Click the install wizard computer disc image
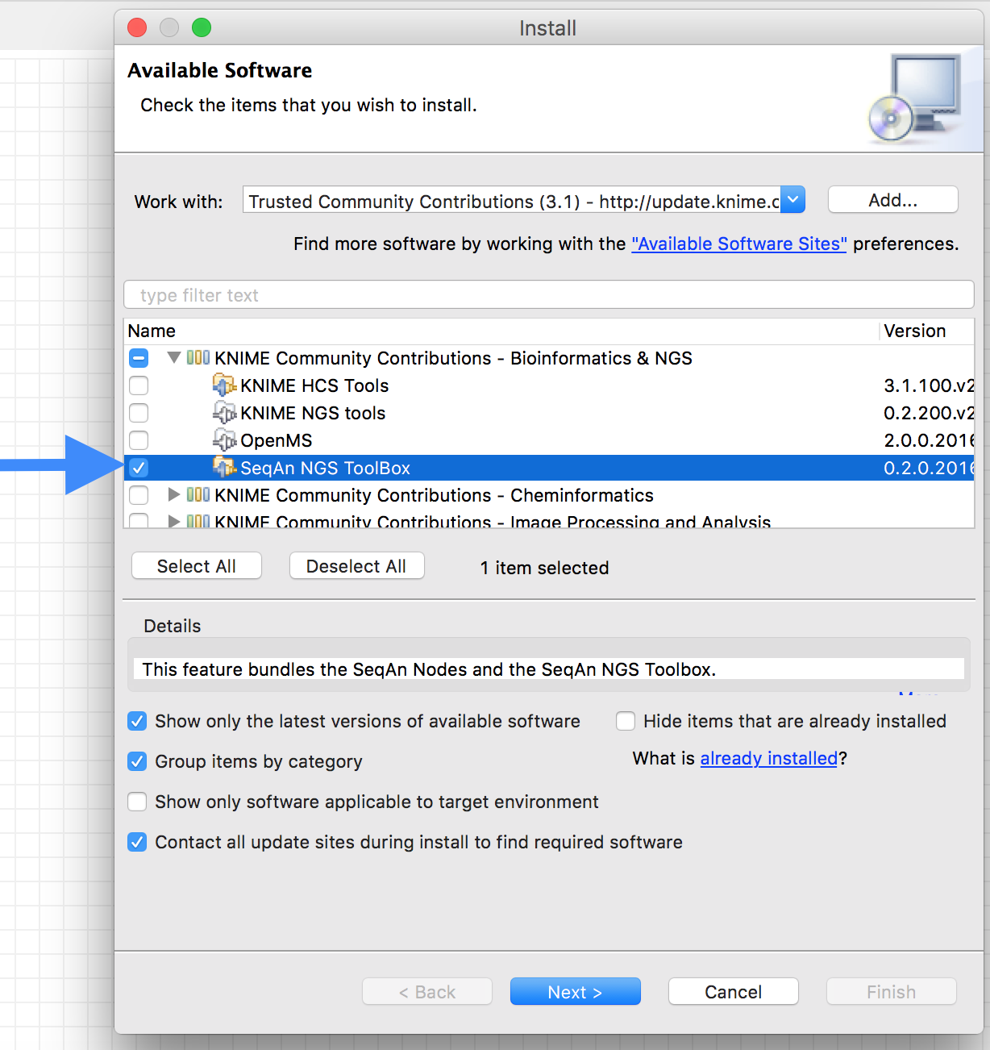This screenshot has height=1050, width=990. coord(914,98)
